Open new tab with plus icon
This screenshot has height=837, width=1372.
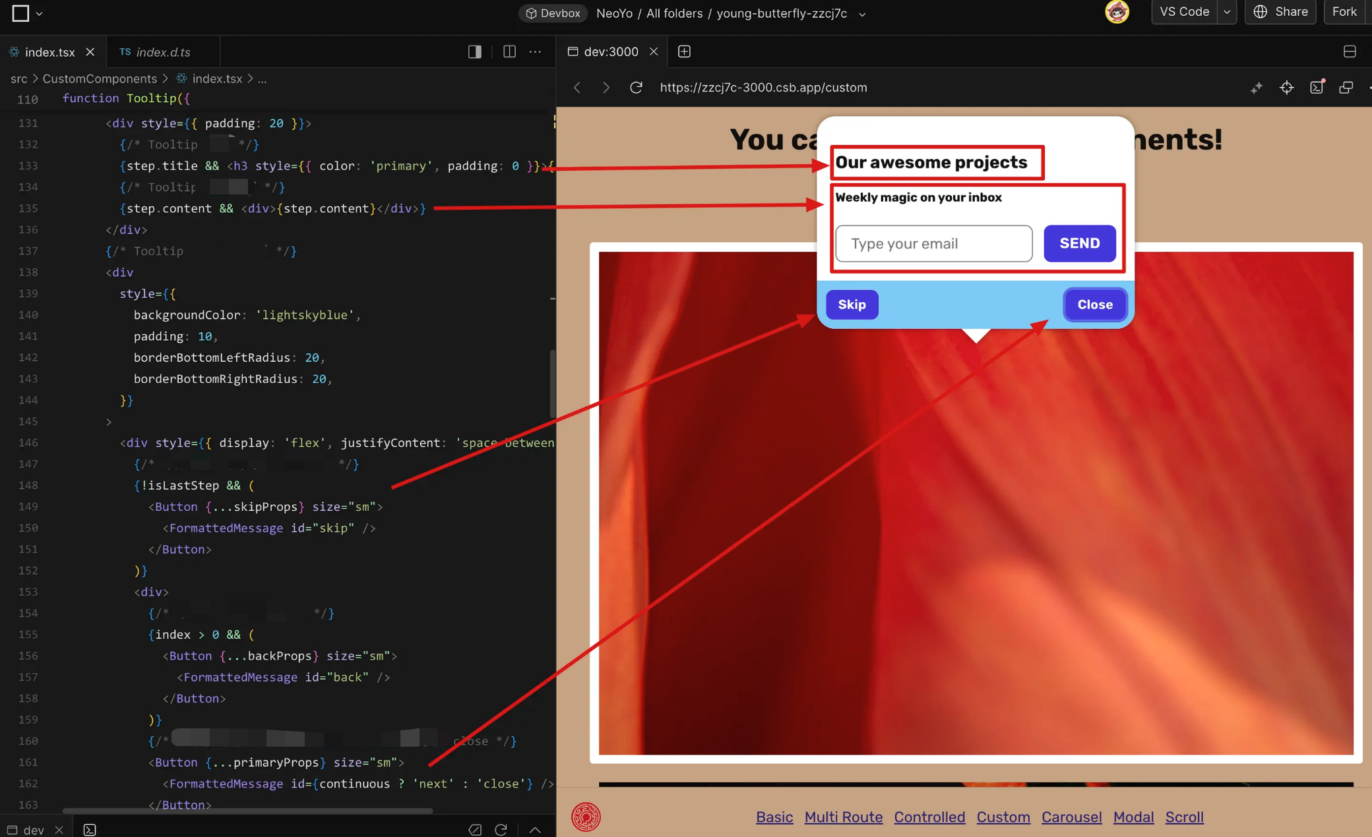(684, 51)
